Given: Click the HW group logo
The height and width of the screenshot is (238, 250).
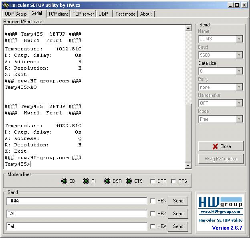Looking at the screenshot, I should click(x=220, y=202).
